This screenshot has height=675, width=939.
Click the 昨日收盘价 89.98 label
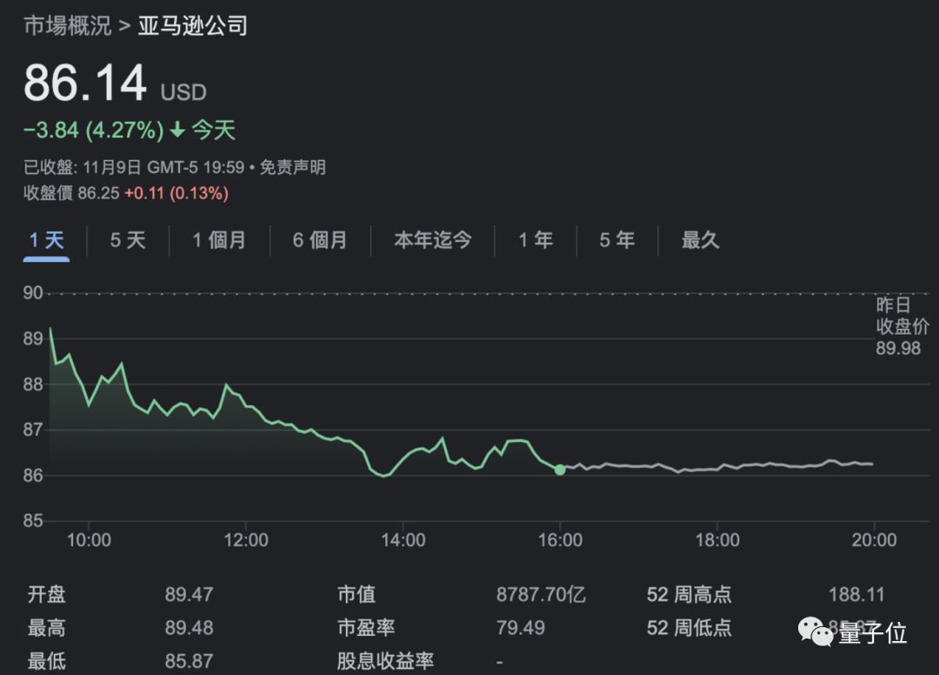tap(902, 327)
